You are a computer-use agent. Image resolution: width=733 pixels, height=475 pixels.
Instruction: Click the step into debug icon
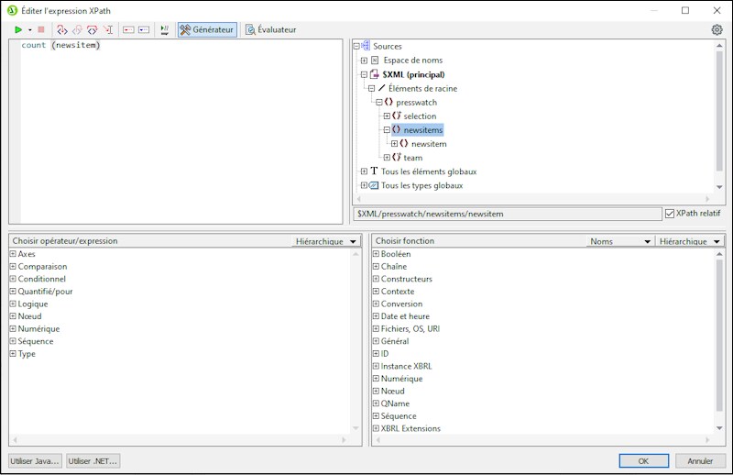pos(62,29)
